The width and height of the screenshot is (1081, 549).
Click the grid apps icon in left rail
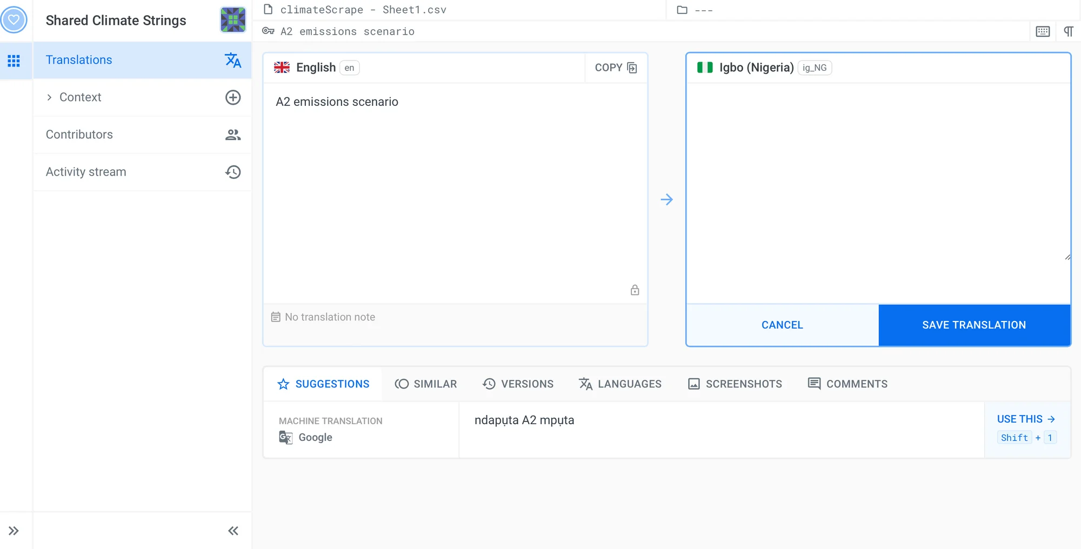(x=14, y=61)
